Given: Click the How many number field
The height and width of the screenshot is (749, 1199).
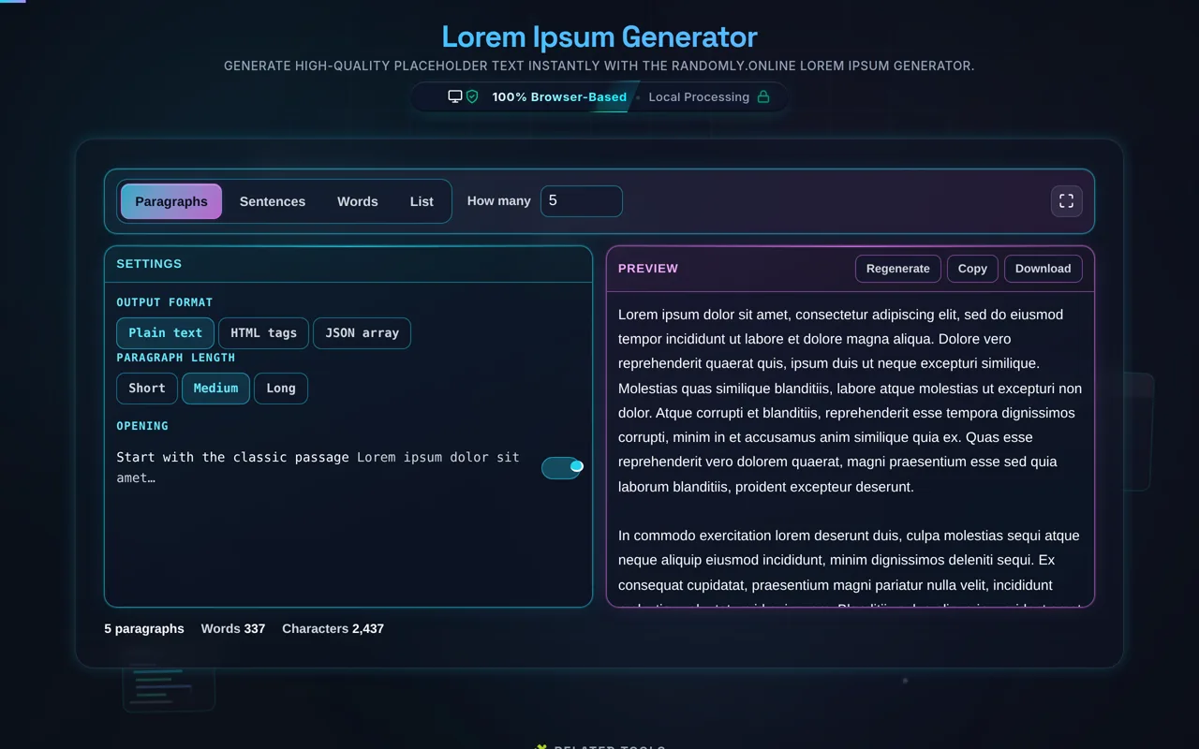Looking at the screenshot, I should 582,201.
